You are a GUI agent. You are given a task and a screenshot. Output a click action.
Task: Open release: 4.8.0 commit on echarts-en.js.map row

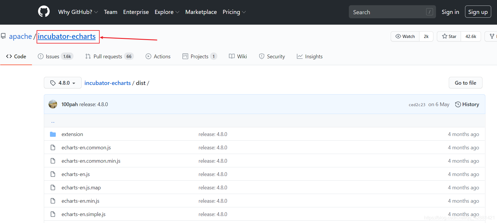tap(213, 188)
